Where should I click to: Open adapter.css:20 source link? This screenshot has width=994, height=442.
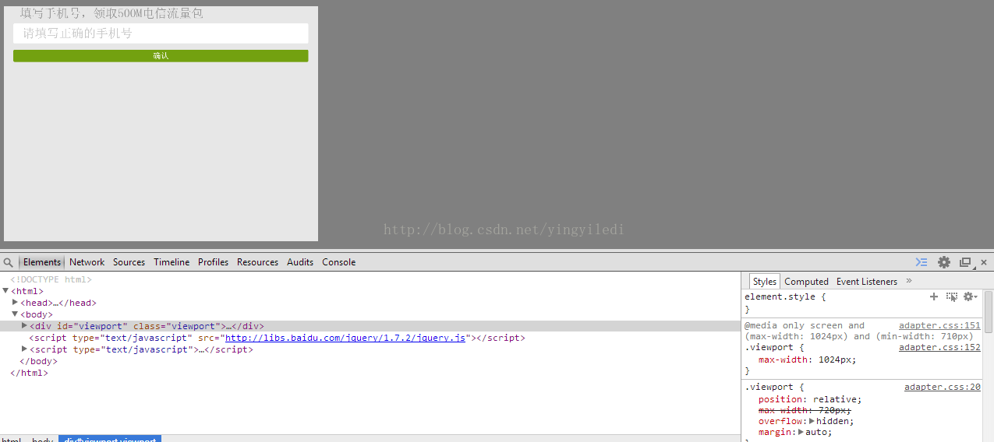(943, 387)
